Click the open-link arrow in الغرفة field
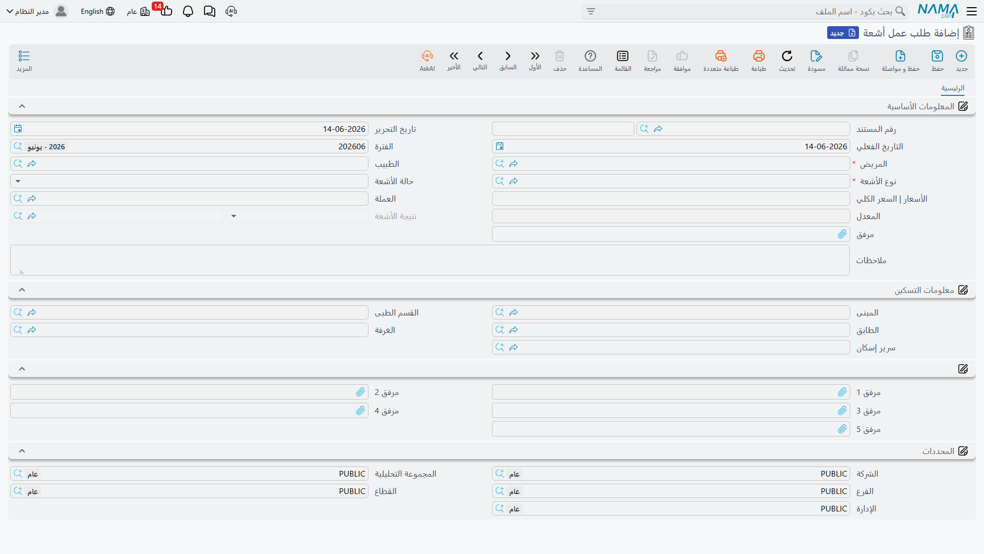Screen dimensions: 984x554 tap(32, 330)
